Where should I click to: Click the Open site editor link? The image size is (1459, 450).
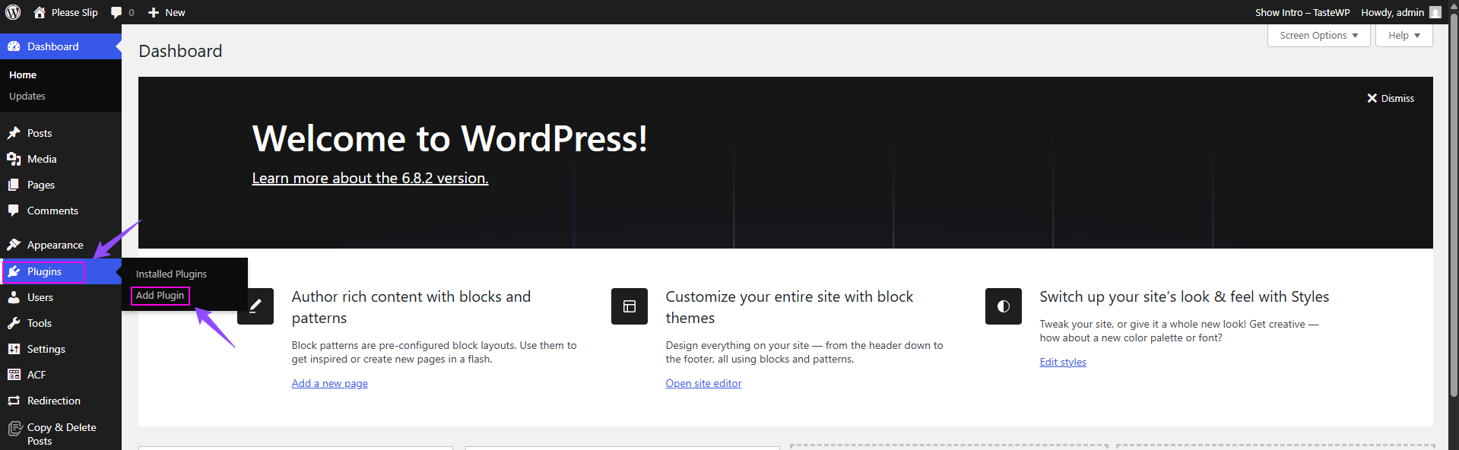pos(703,383)
